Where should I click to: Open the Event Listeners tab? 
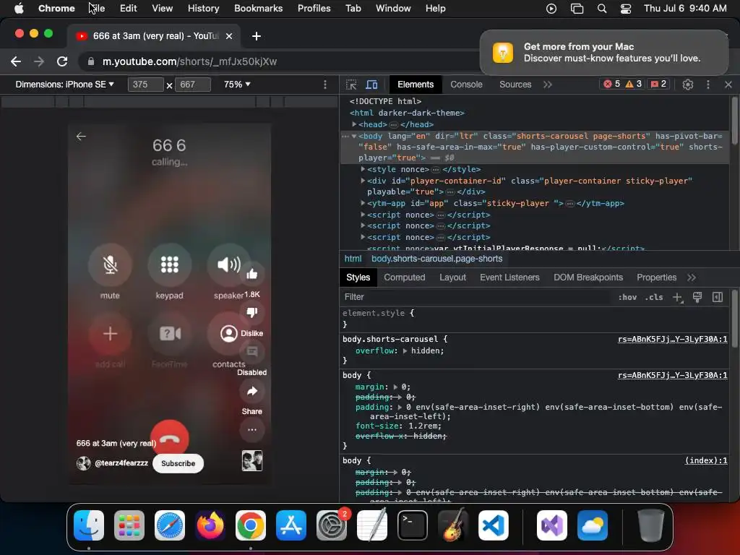pyautogui.click(x=509, y=277)
